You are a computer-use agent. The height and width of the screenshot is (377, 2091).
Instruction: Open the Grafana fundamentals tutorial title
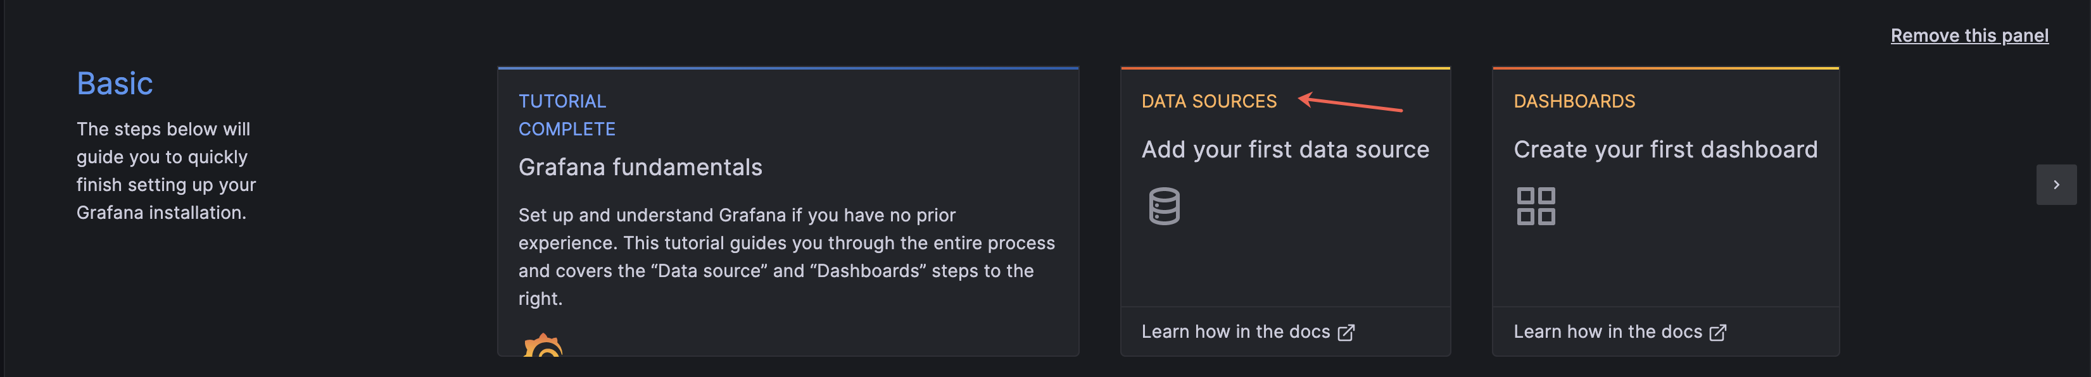tap(640, 167)
